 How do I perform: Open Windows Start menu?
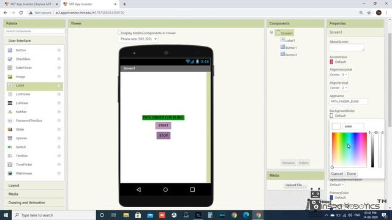pos(6,215)
